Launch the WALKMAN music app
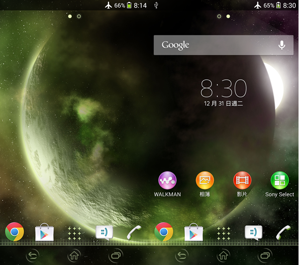This screenshot has width=299, height=265. [x=167, y=184]
